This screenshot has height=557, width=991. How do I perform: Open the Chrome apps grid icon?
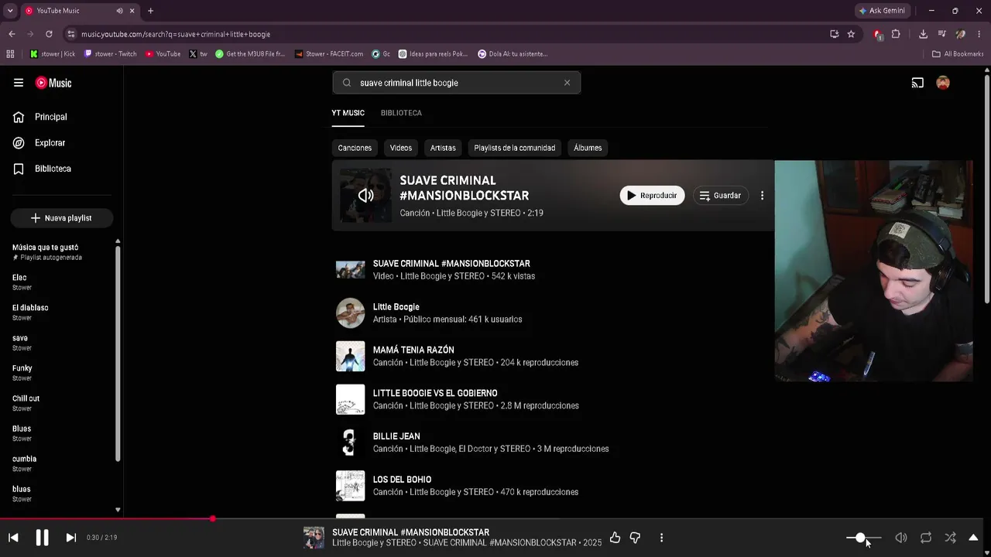(x=10, y=54)
